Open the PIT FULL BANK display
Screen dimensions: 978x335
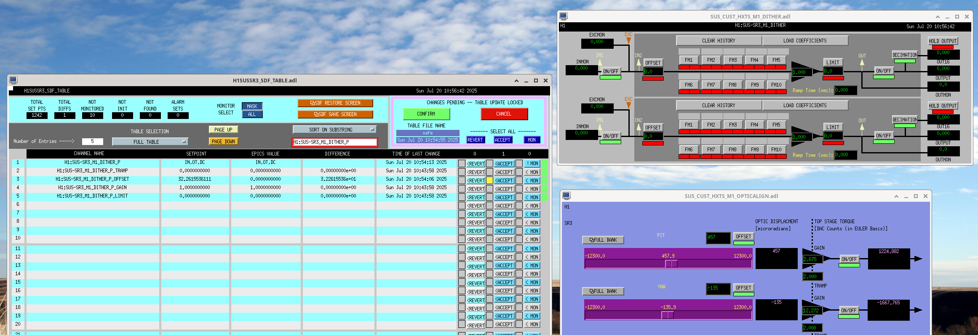[x=603, y=240]
